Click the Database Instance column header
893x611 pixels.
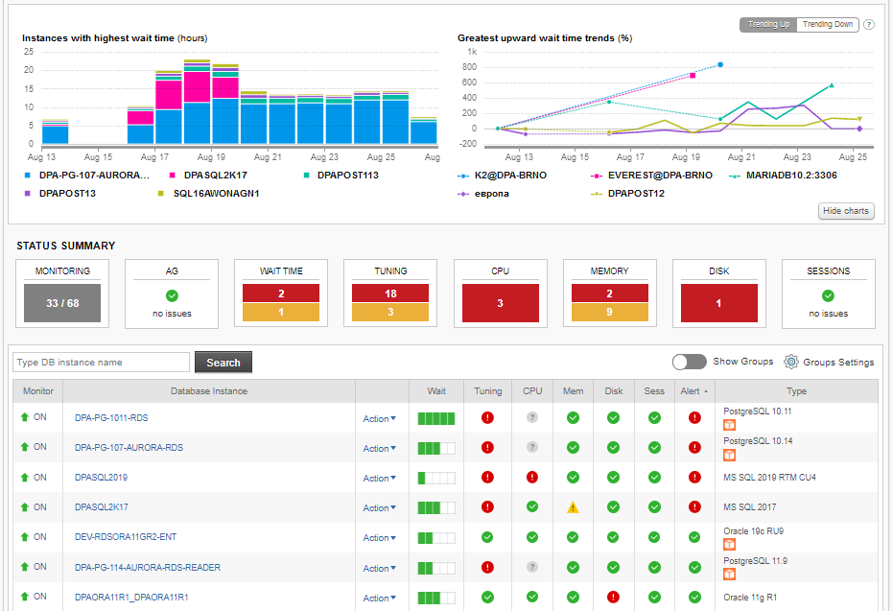pos(208,391)
